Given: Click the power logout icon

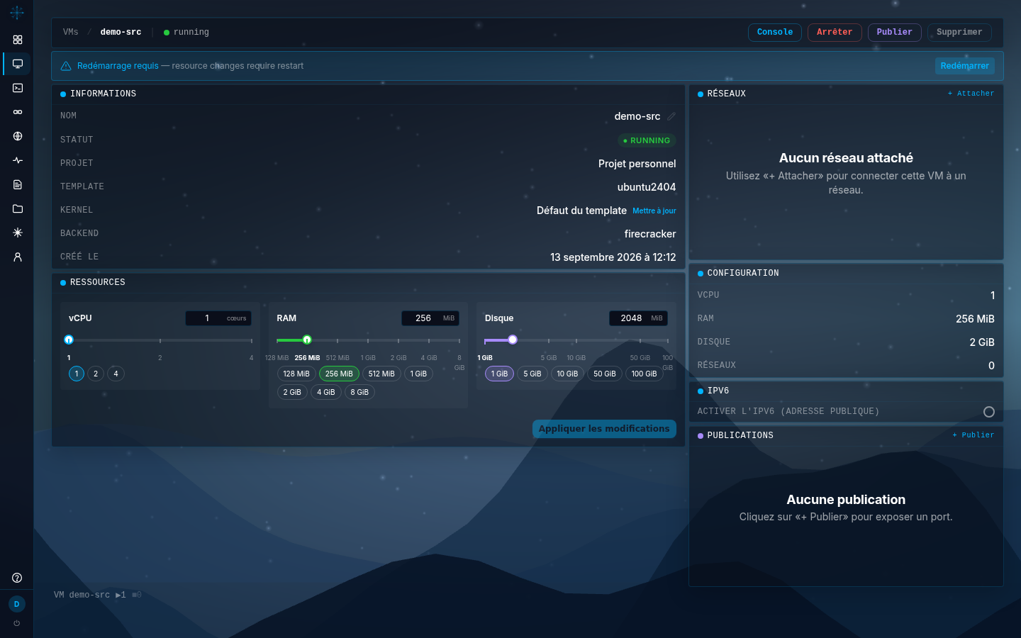Looking at the screenshot, I should pyautogui.click(x=17, y=624).
